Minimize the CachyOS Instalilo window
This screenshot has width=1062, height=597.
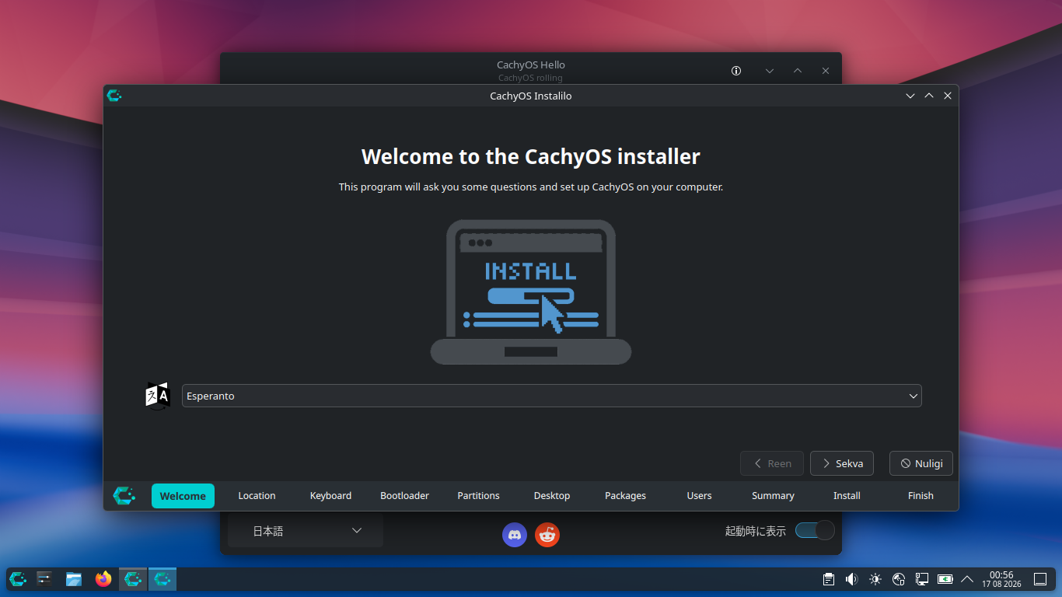(910, 96)
